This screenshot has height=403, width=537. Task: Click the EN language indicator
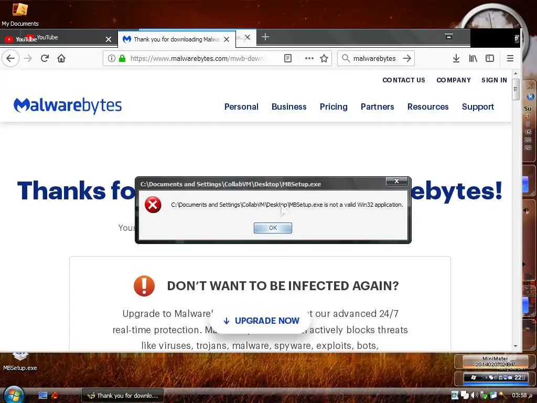(x=455, y=396)
